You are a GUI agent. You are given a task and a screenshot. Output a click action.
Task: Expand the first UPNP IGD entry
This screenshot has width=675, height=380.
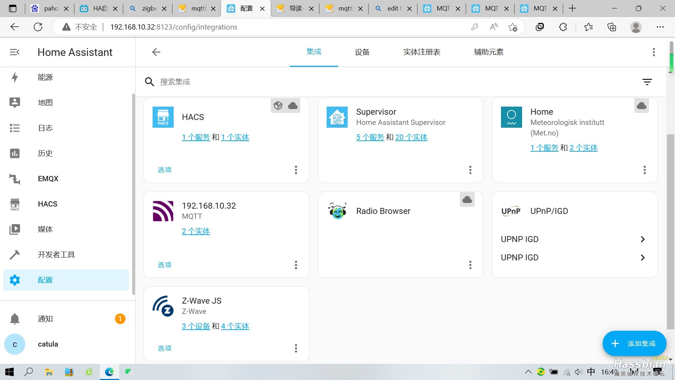coord(574,239)
